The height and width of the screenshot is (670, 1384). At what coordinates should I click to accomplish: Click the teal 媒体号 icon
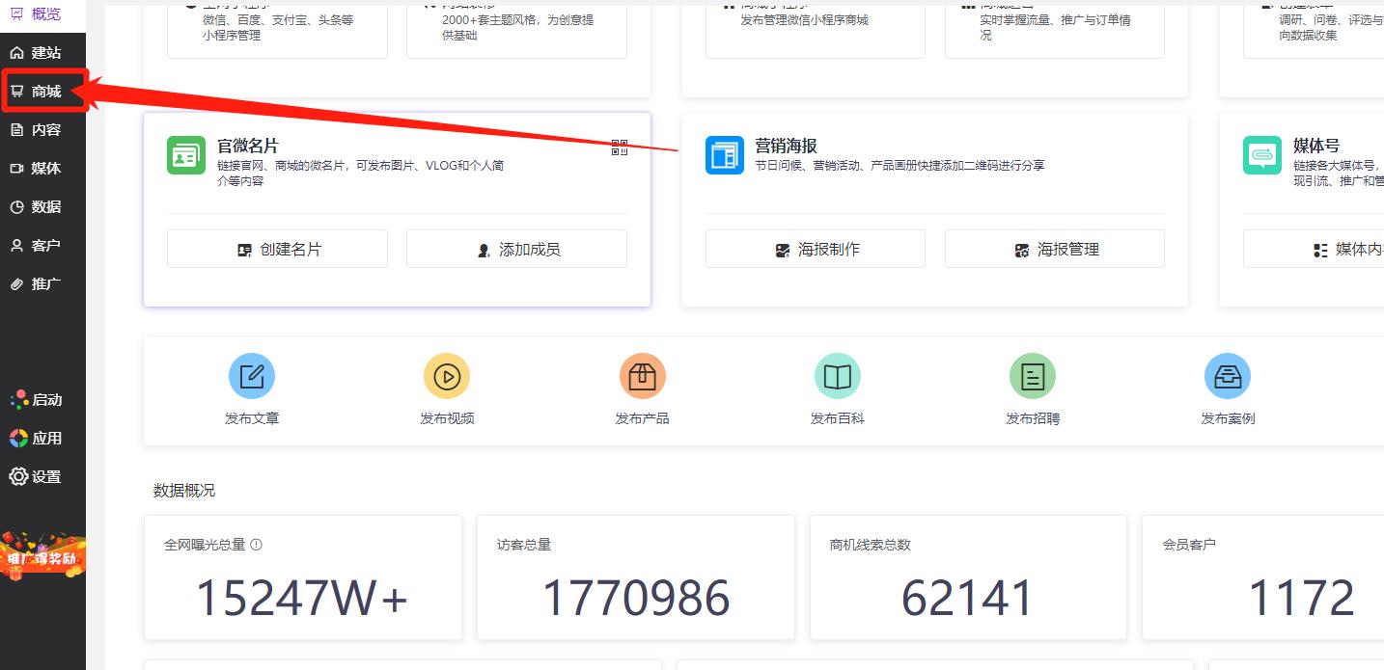click(x=1262, y=155)
